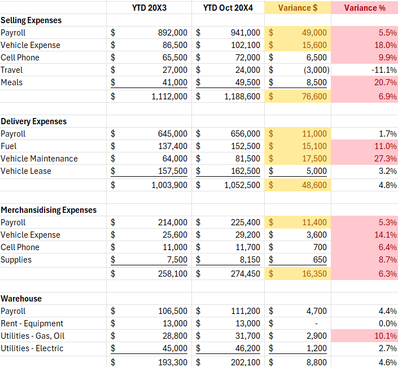This screenshot has width=398, height=367.
Task: Click the 'Warehouse' section heading
Action: (x=21, y=299)
